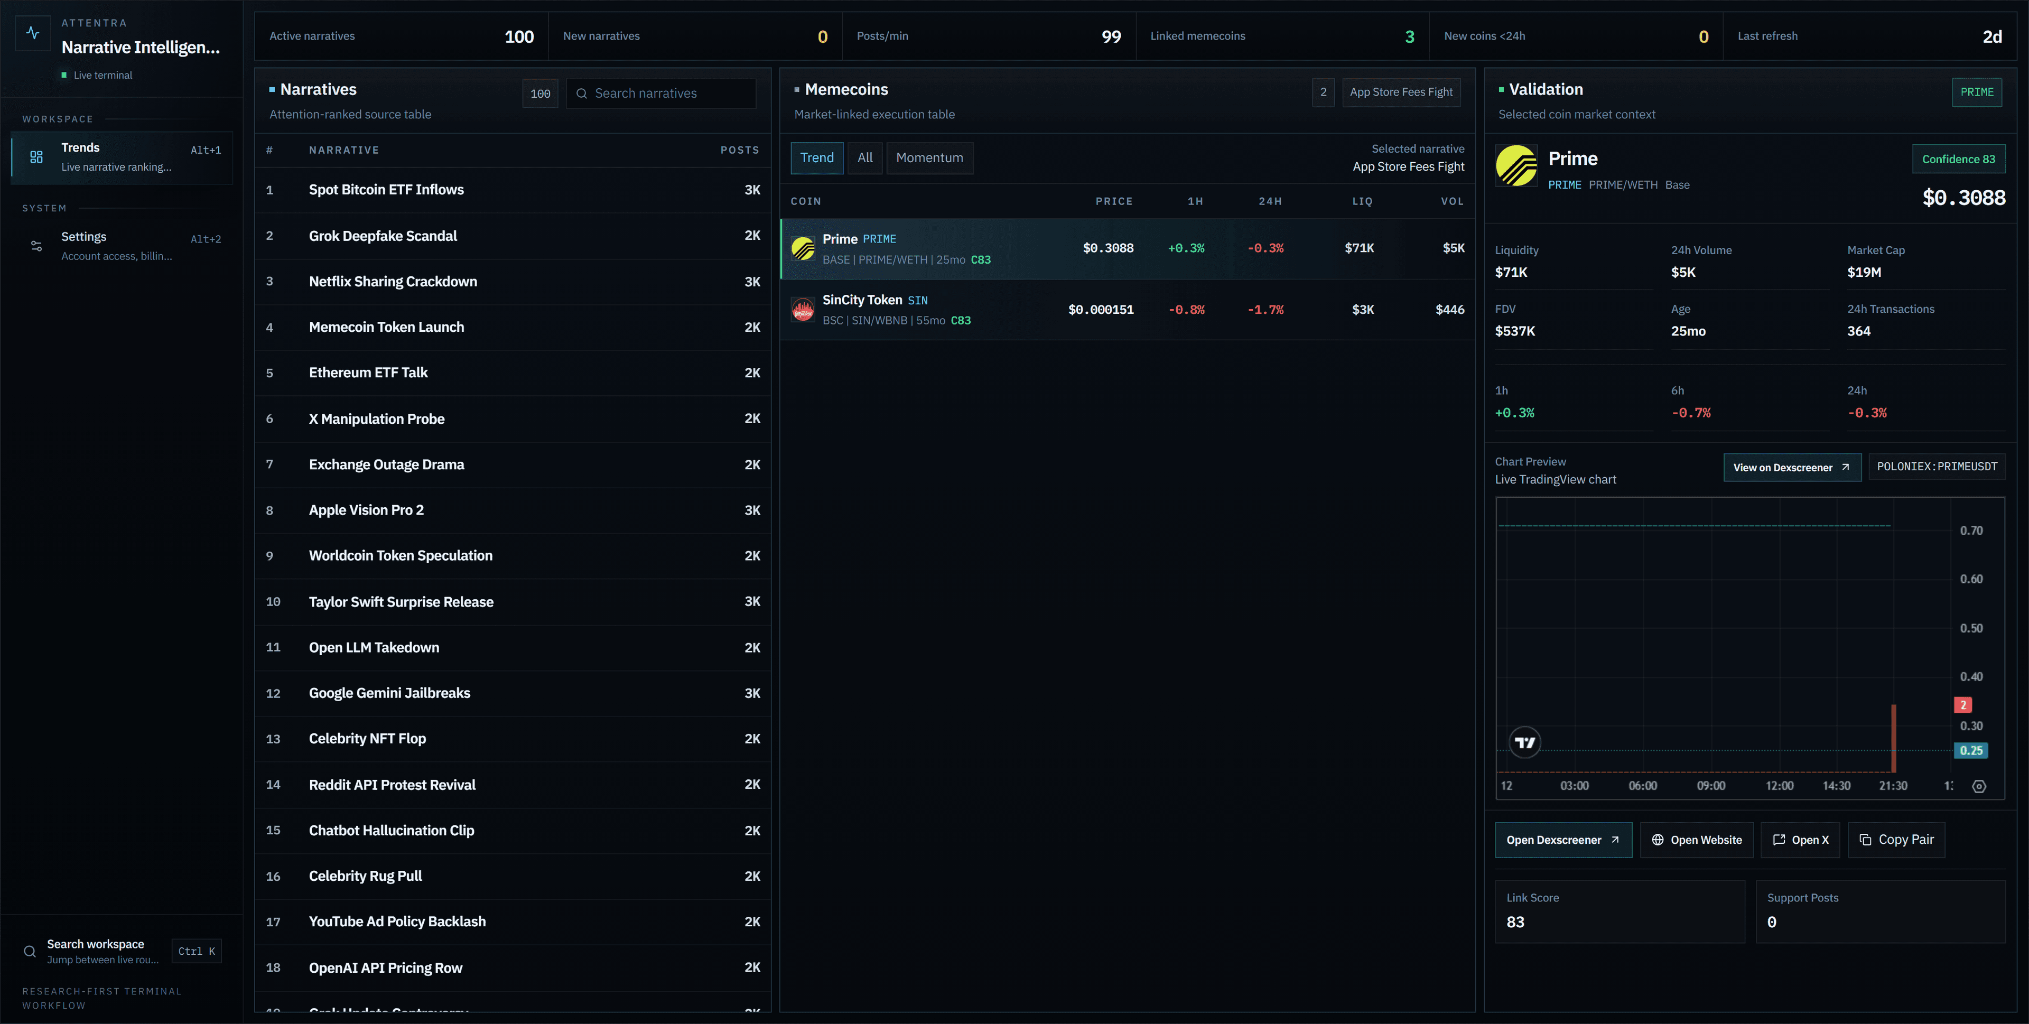Screen dimensions: 2029x1024
Task: Select narrative Memecoin Token Launch
Action: (x=513, y=327)
